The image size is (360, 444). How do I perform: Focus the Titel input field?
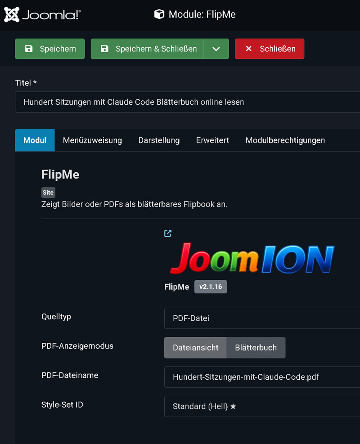click(188, 102)
